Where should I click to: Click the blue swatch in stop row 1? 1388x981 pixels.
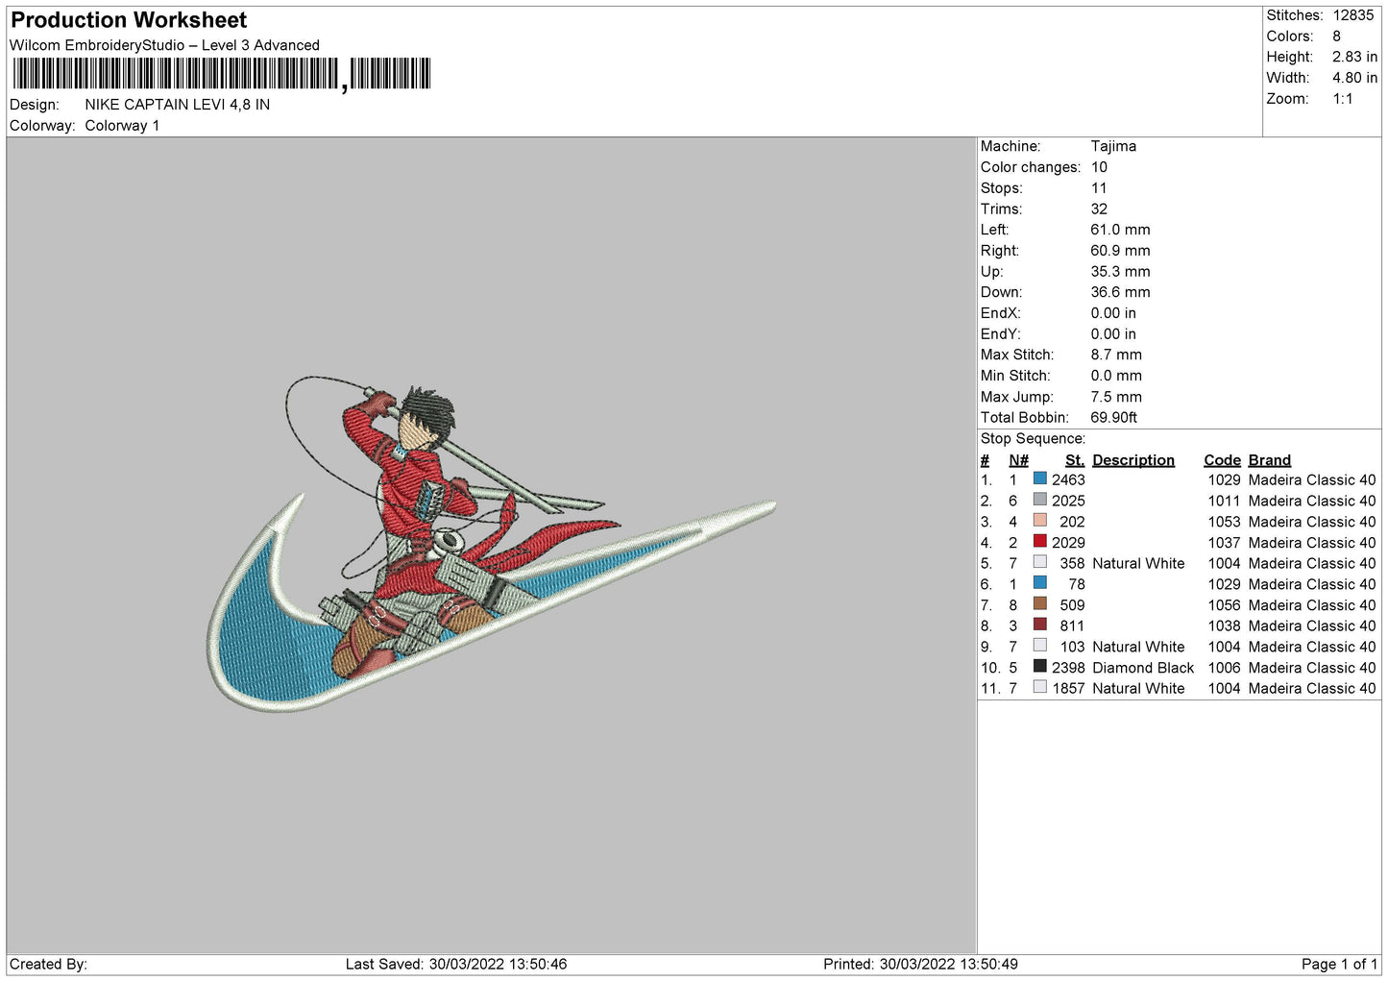point(1039,478)
